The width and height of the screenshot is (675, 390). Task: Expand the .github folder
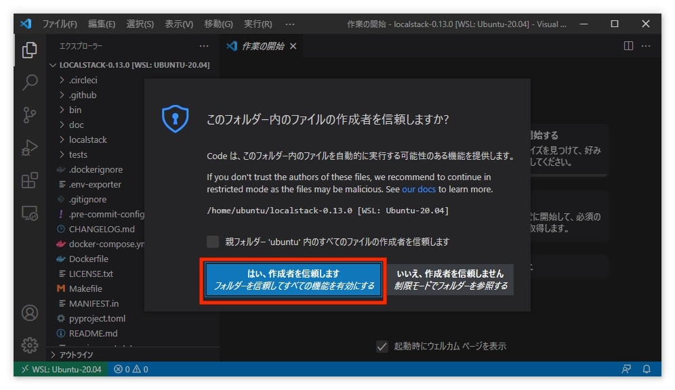click(x=83, y=95)
